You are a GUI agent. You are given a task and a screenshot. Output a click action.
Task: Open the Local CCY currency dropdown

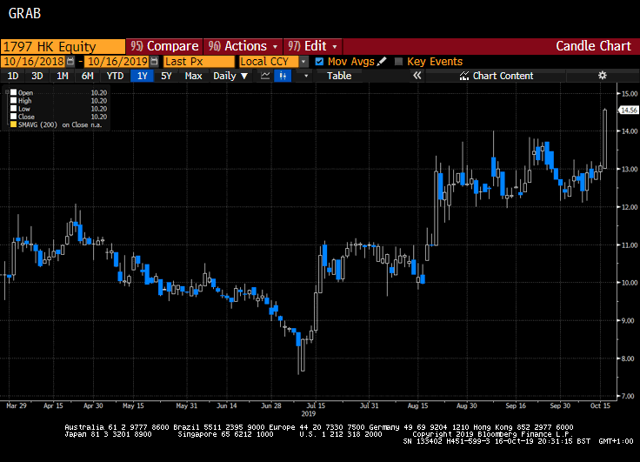(303, 62)
